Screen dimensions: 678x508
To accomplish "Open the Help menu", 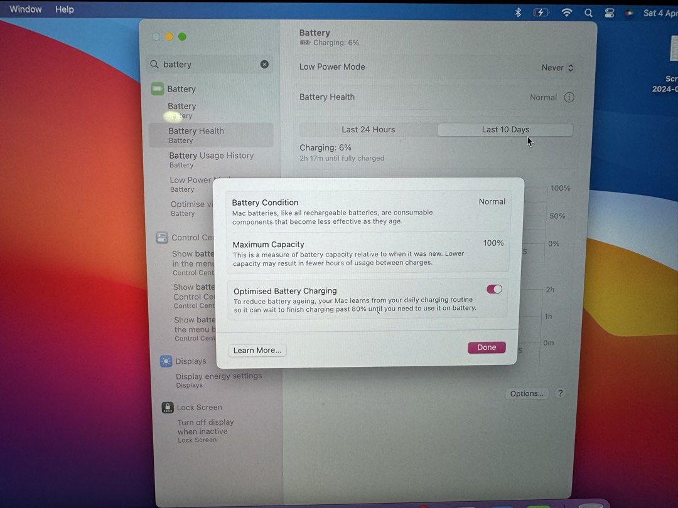I will point(65,9).
